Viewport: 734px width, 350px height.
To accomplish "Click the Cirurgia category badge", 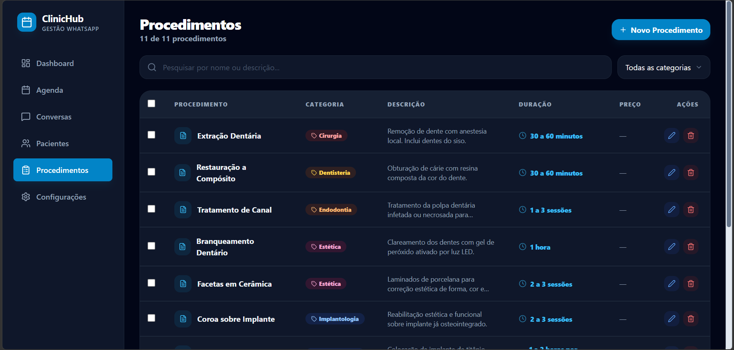I will tap(326, 135).
